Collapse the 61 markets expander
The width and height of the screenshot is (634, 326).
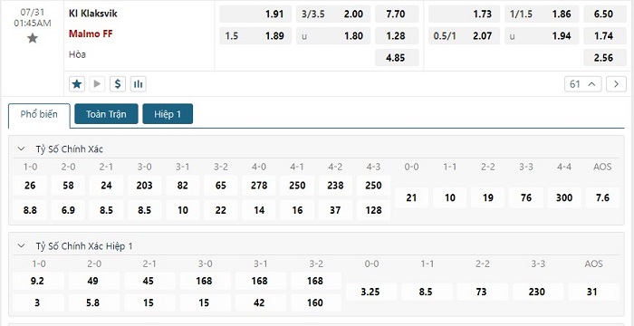pyautogui.click(x=583, y=84)
